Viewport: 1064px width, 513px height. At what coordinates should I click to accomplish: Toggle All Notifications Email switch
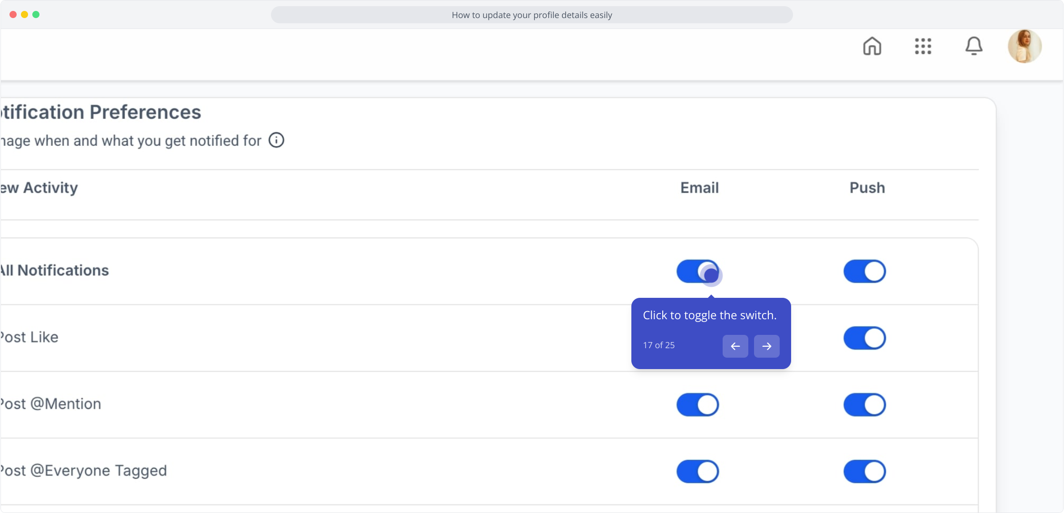[x=697, y=271]
